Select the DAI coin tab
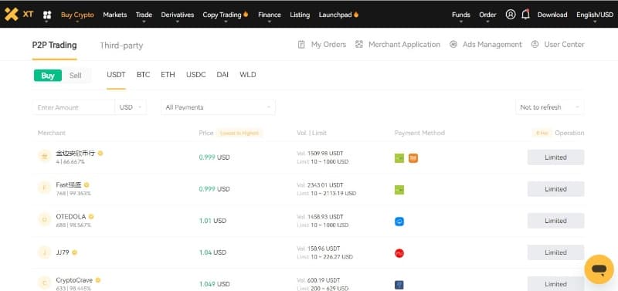 point(222,75)
